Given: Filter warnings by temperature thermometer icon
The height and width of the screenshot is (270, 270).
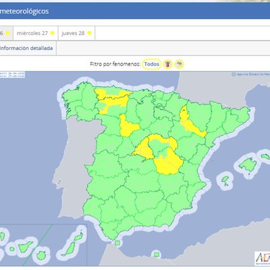Looking at the screenshot, I should pyautogui.click(x=168, y=65).
